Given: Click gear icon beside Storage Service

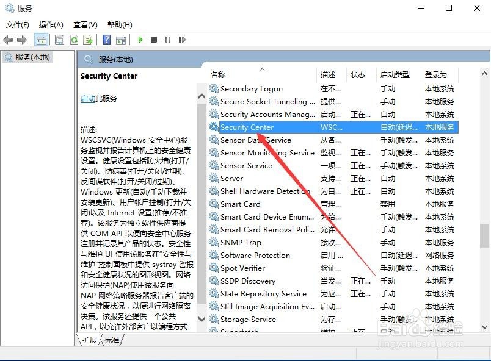Looking at the screenshot, I should [x=214, y=319].
